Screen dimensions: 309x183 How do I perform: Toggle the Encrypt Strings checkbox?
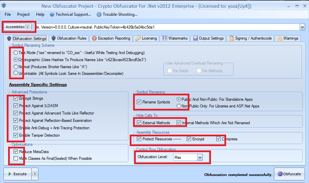tap(16, 98)
